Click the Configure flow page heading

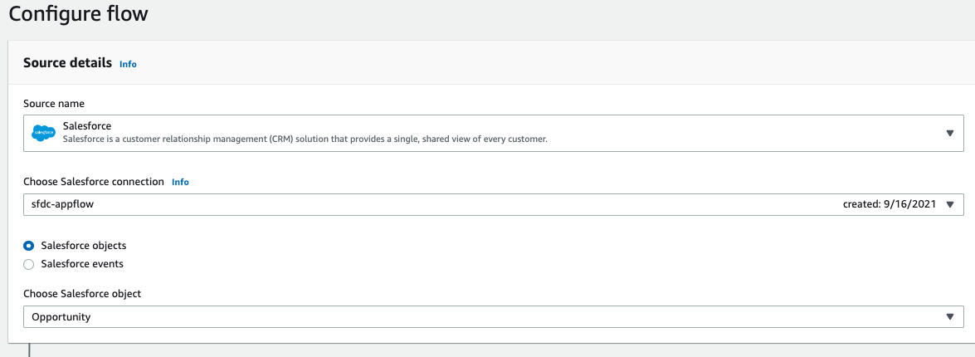point(80,14)
